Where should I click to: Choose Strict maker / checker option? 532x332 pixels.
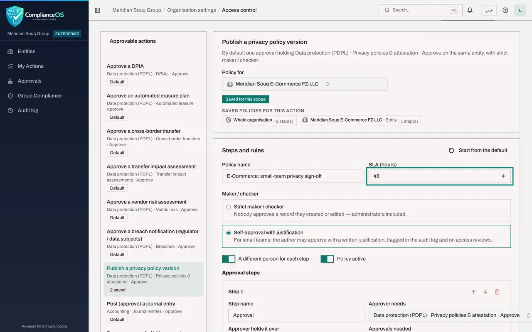[x=366, y=211]
